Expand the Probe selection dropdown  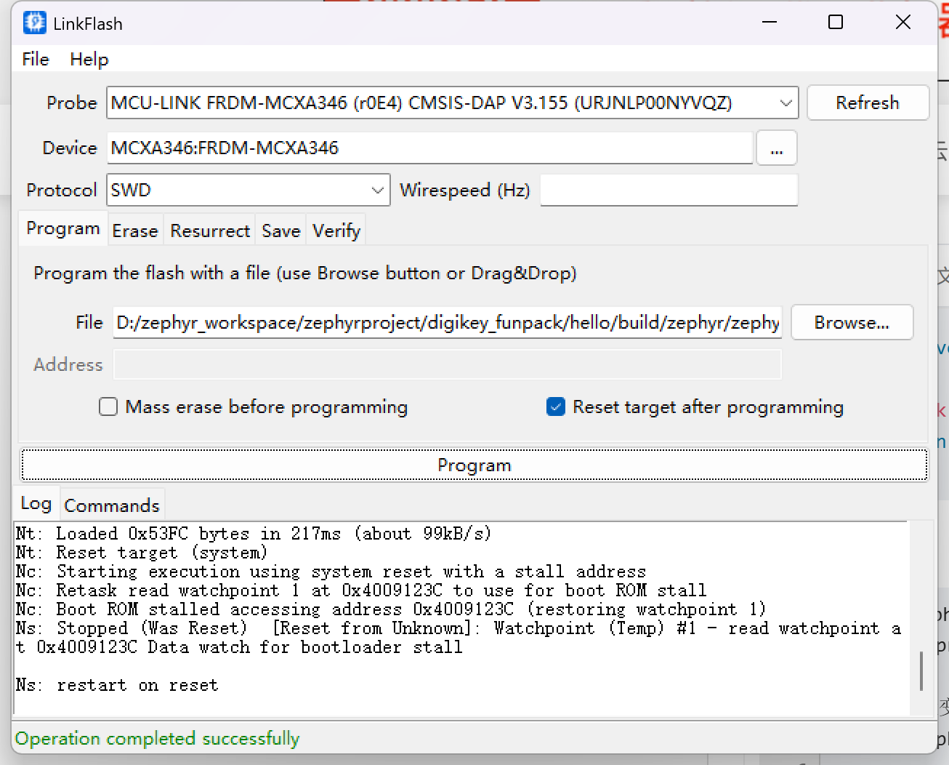coord(786,103)
